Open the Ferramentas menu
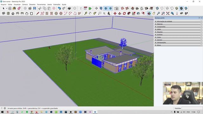Screen dimensions: 203x114 point(41,4)
